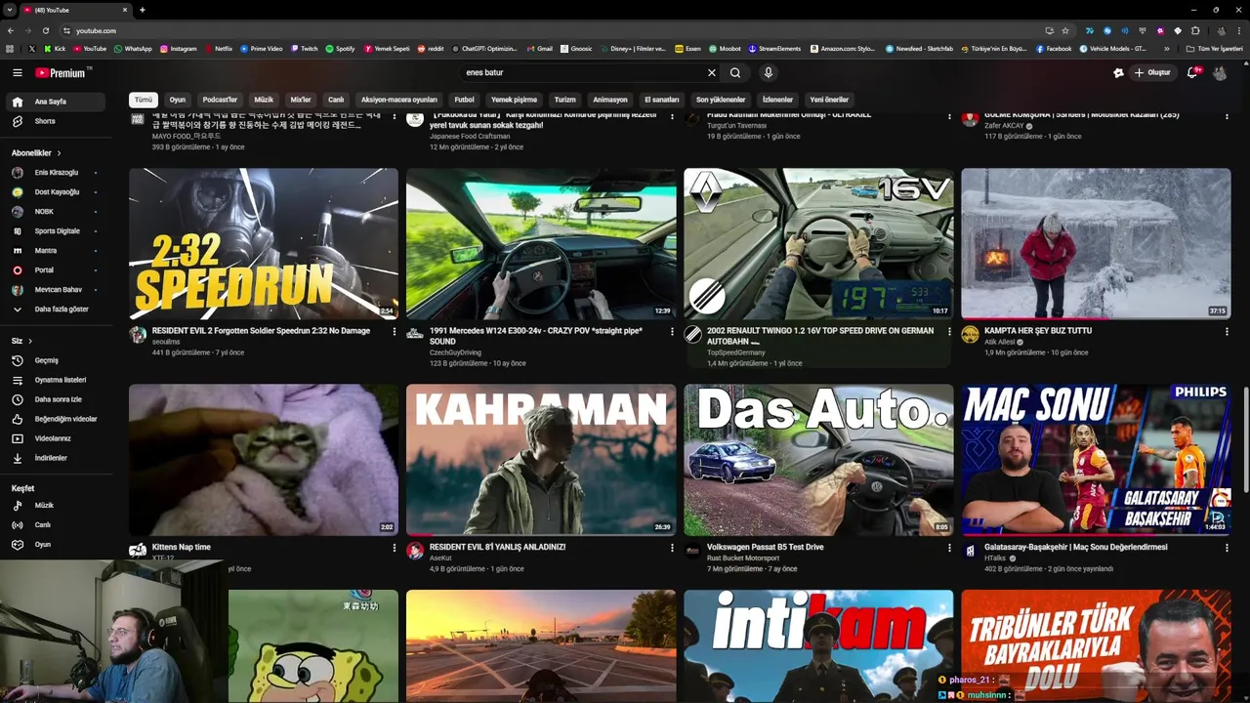The height and width of the screenshot is (703, 1250).
Task: Open the Das Auto Passat thumbnail
Action: [x=818, y=460]
